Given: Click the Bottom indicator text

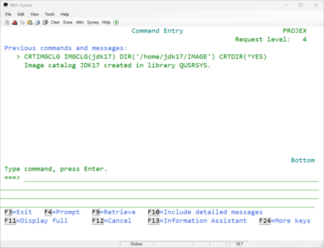Looking at the screenshot, I should tap(302, 160).
